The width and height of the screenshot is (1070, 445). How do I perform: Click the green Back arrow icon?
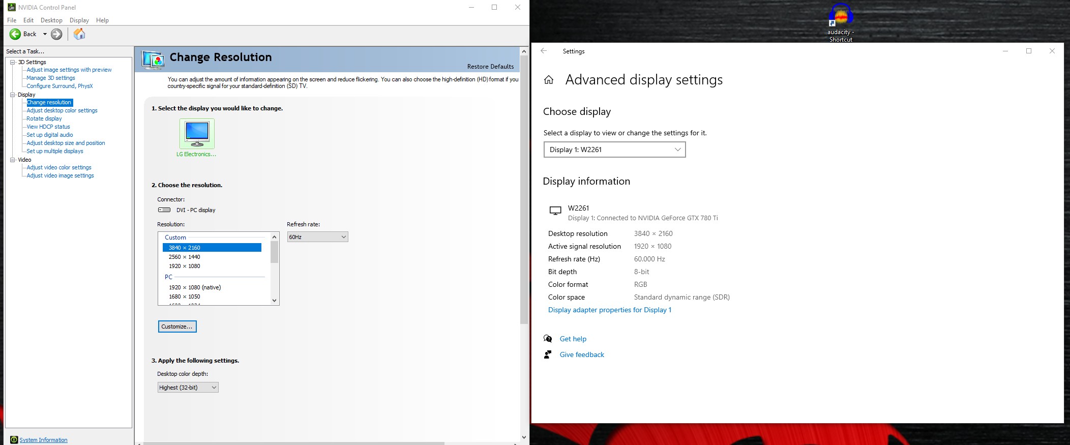point(15,34)
